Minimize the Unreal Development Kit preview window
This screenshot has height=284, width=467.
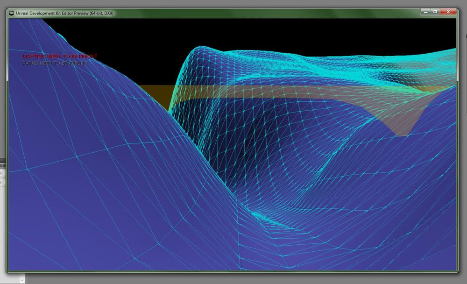pyautogui.click(x=425, y=11)
